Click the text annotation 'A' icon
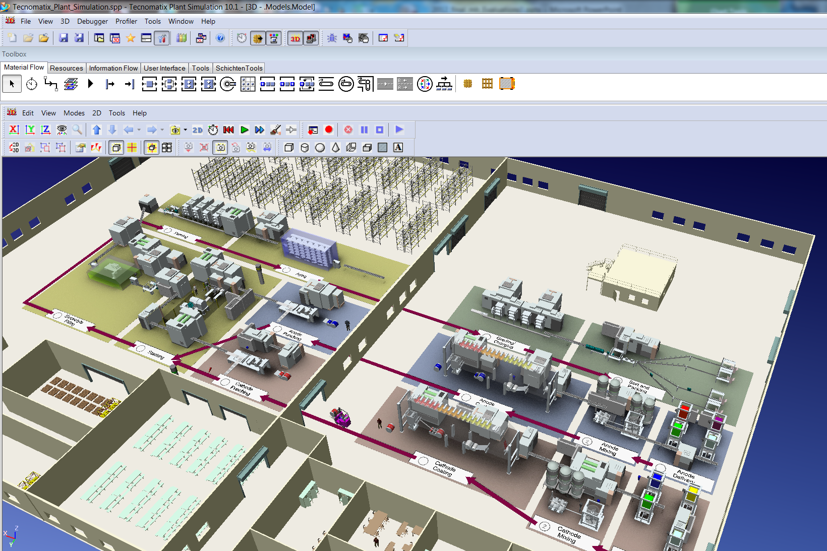The height and width of the screenshot is (551, 827). point(398,148)
